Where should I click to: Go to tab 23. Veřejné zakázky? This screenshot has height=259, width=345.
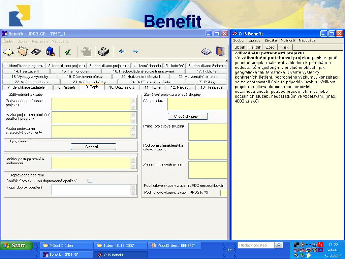89,82
